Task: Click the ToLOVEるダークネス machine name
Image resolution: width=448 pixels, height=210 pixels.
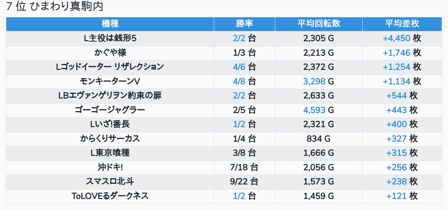Action: coord(110,196)
